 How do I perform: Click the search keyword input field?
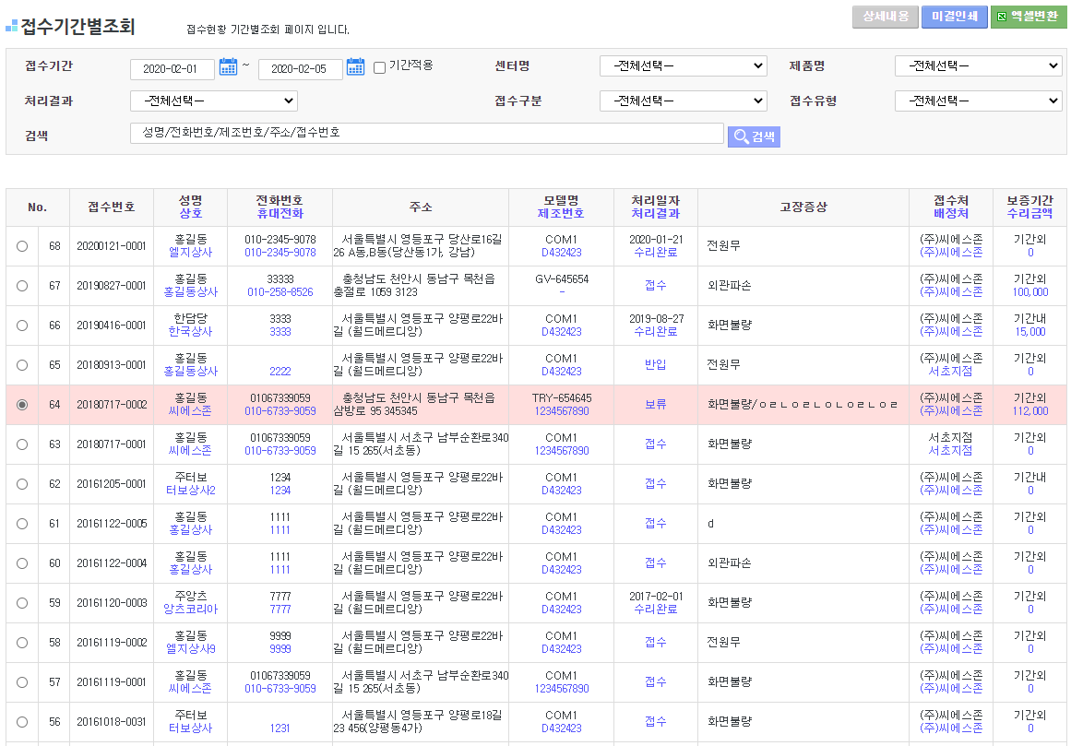tap(426, 134)
